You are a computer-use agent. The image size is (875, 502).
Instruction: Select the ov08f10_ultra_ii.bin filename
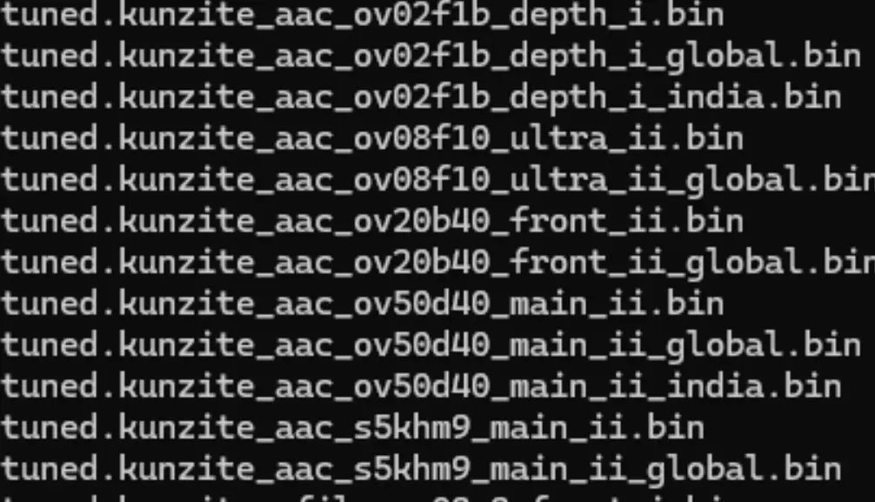pos(371,138)
